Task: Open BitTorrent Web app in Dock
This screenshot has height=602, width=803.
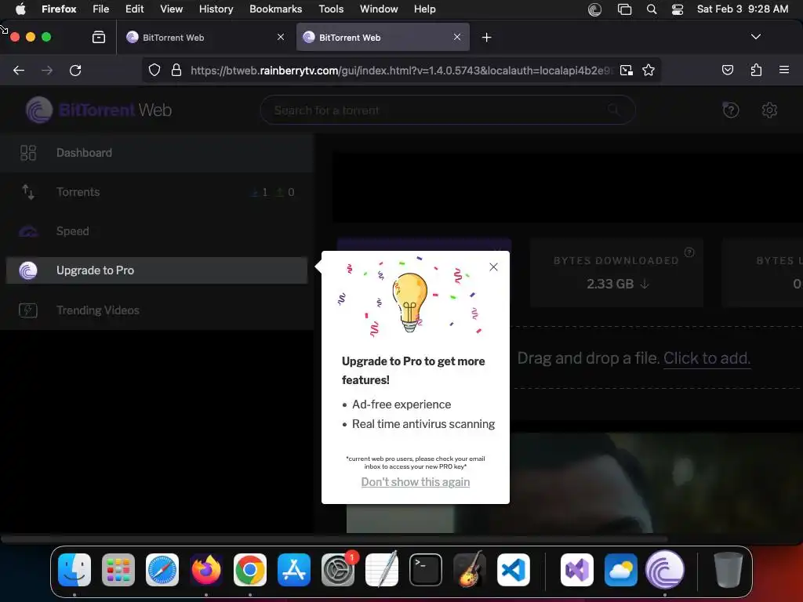Action: click(x=665, y=570)
